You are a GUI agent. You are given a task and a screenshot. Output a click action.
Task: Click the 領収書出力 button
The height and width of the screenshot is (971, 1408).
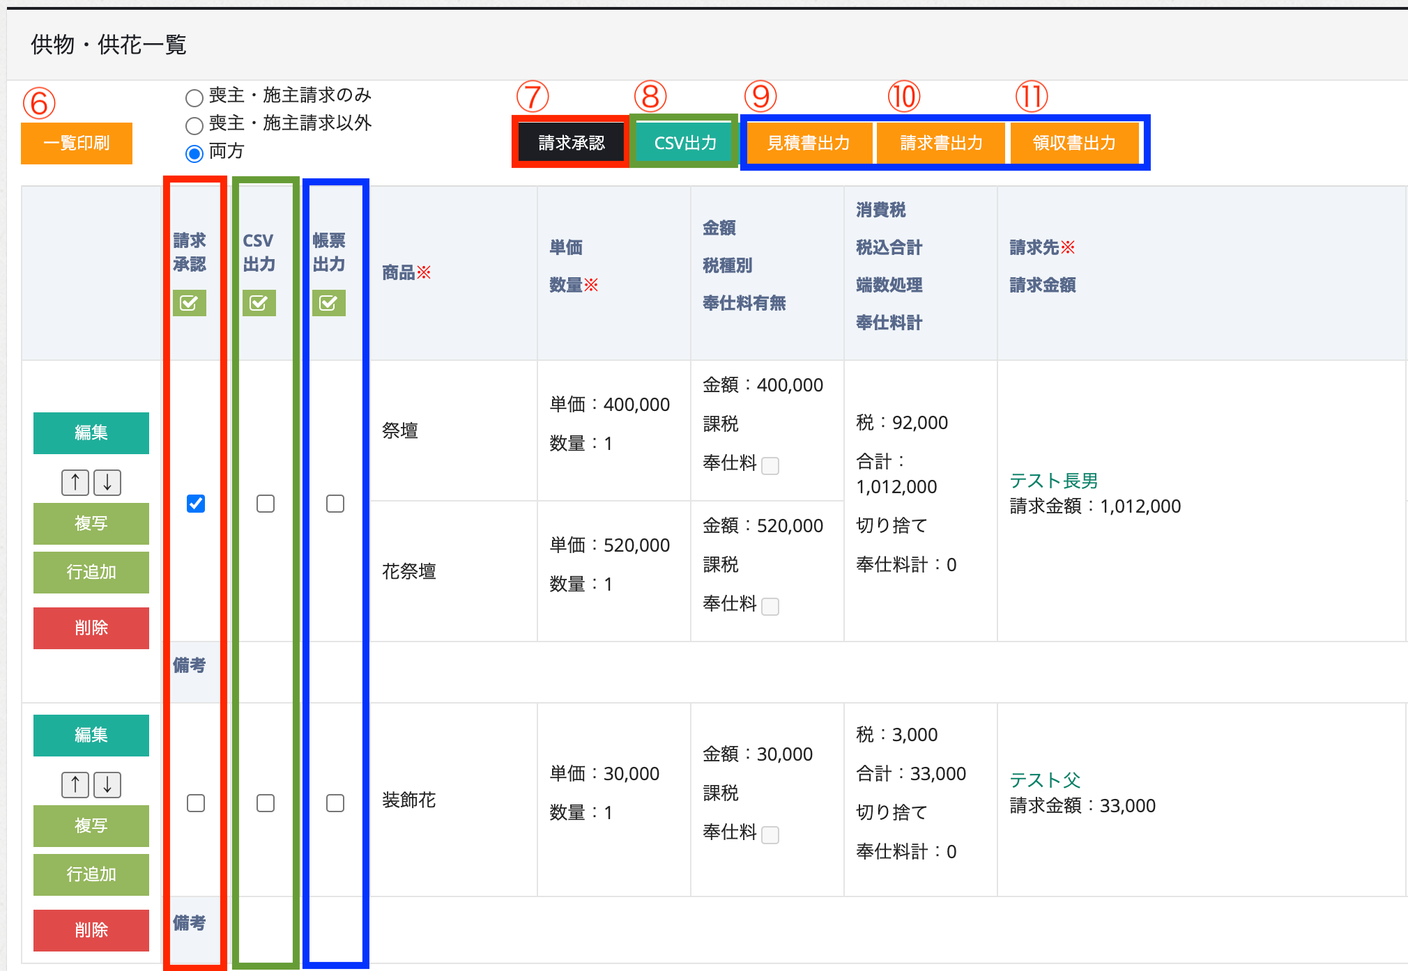(x=1073, y=143)
